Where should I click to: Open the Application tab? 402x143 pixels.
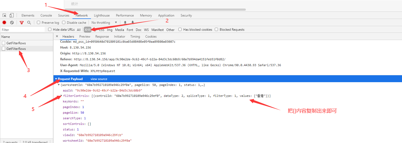click(166, 15)
